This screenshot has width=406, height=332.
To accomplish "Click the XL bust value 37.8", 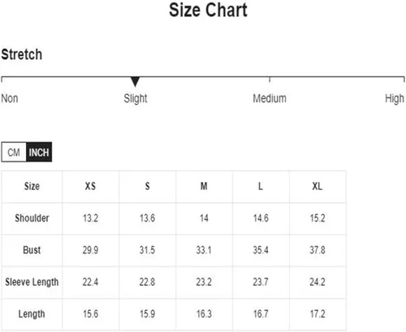I will (x=317, y=250).
